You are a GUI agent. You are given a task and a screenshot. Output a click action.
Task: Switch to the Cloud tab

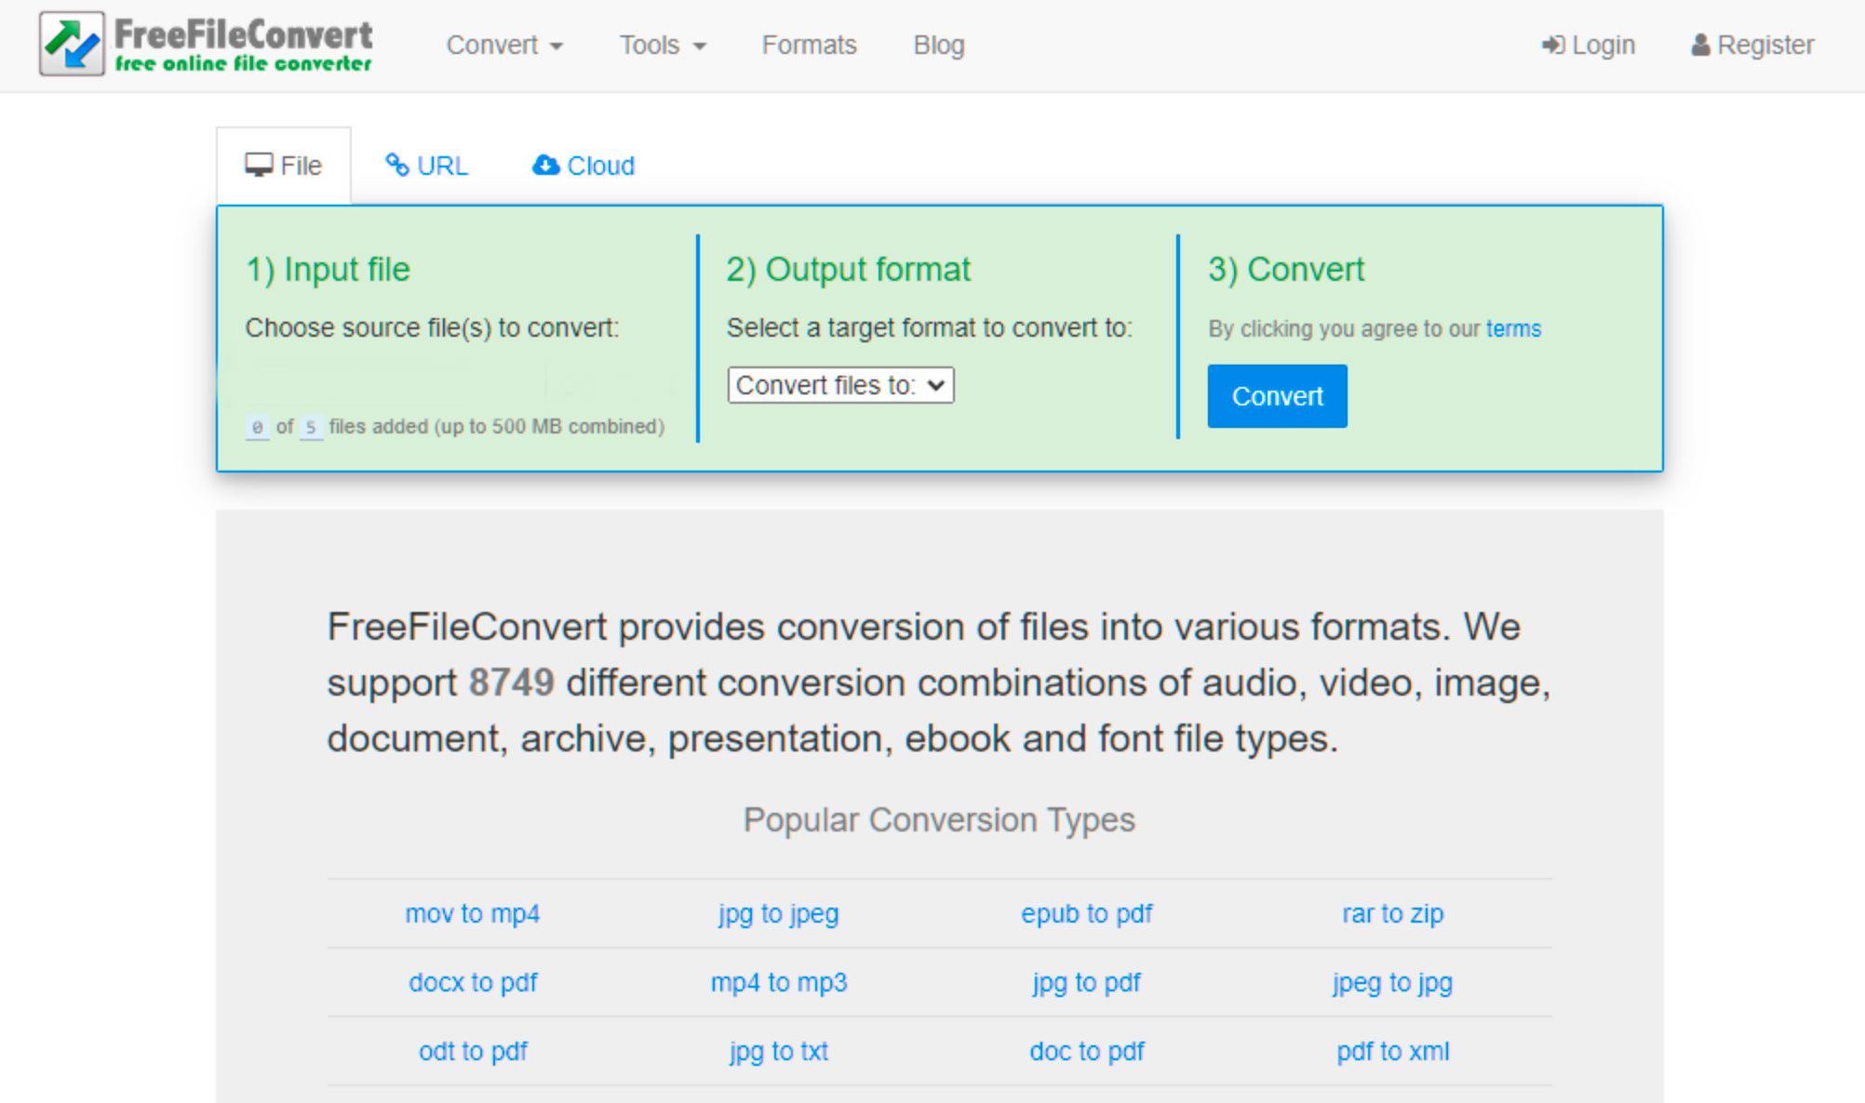point(584,166)
